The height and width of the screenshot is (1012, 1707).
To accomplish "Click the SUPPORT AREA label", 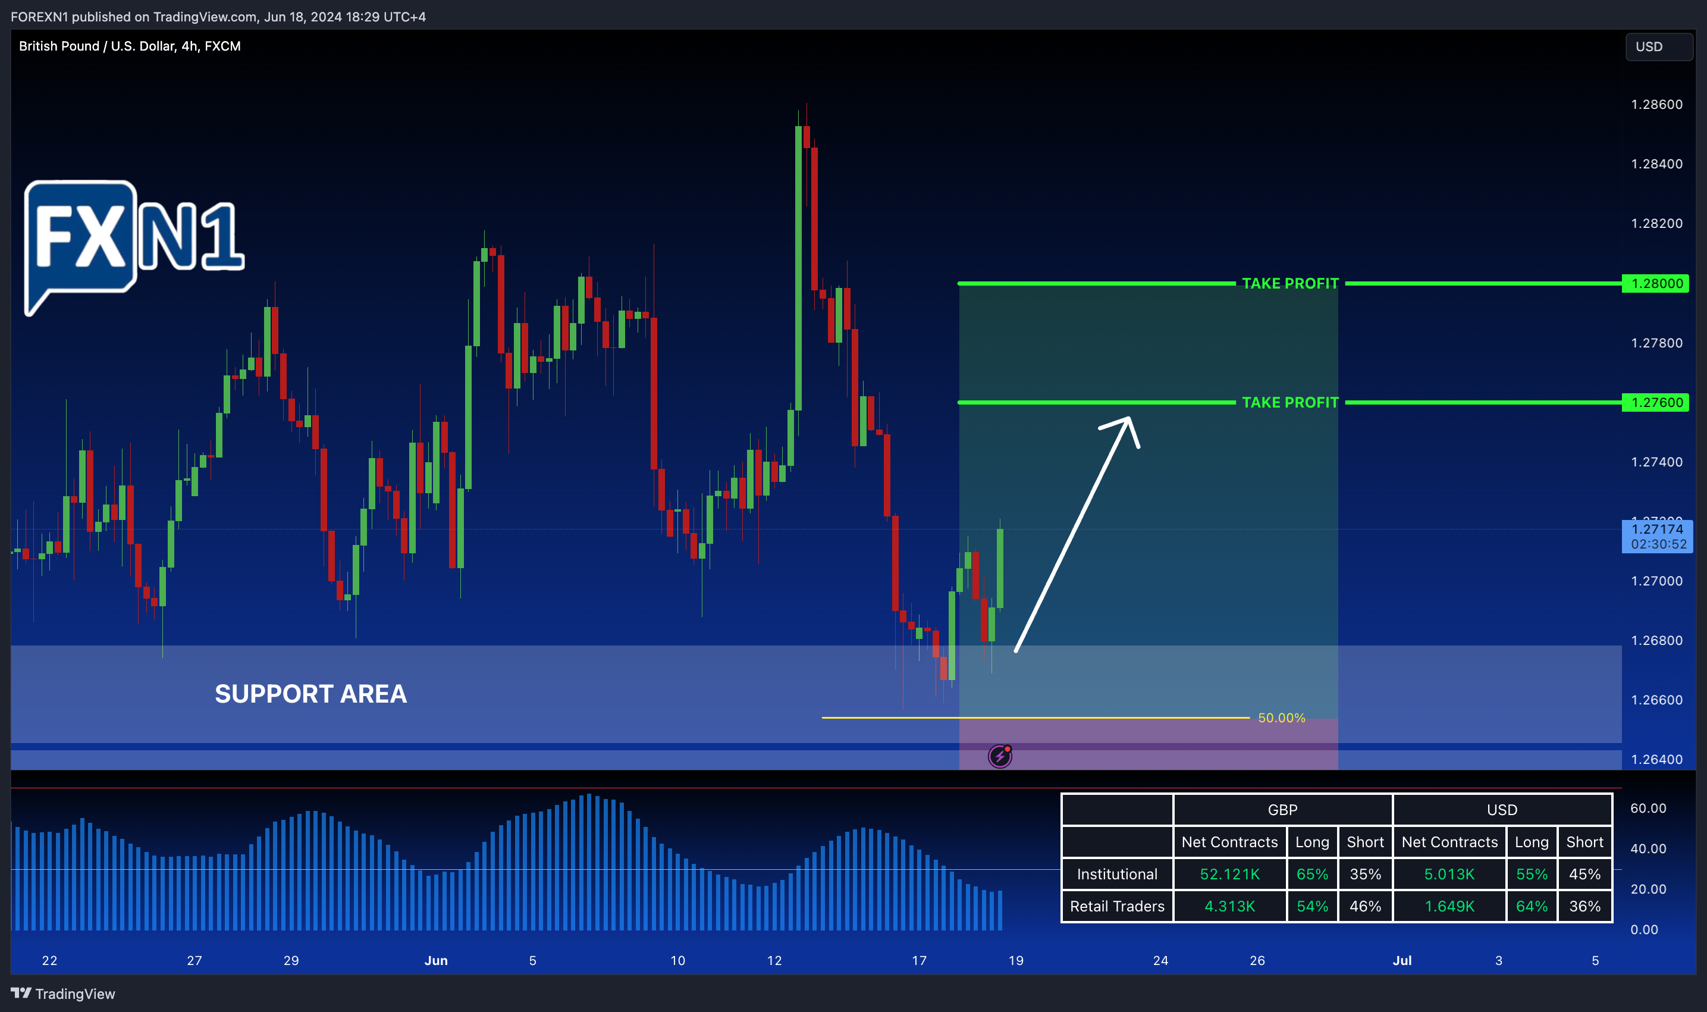I will (311, 694).
